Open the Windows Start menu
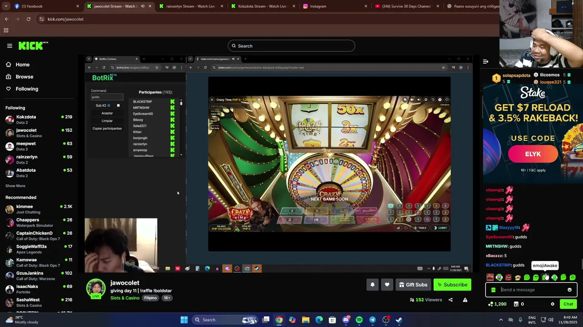Image resolution: width=583 pixels, height=327 pixels. [x=184, y=320]
